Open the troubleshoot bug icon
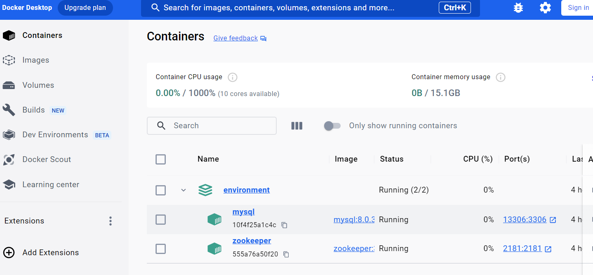Viewport: 593px width, 275px height. (518, 7)
